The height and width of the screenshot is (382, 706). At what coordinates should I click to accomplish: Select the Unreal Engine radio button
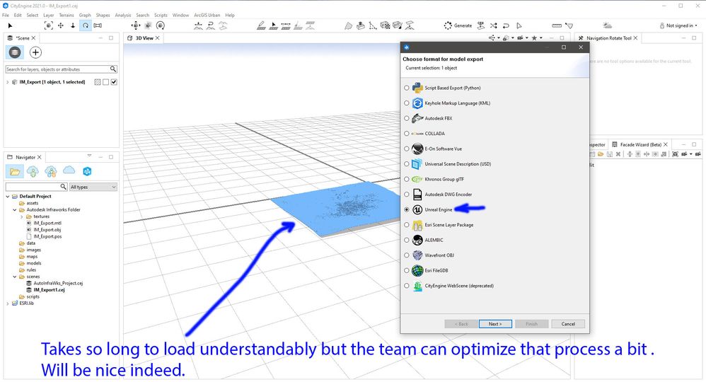(407, 209)
